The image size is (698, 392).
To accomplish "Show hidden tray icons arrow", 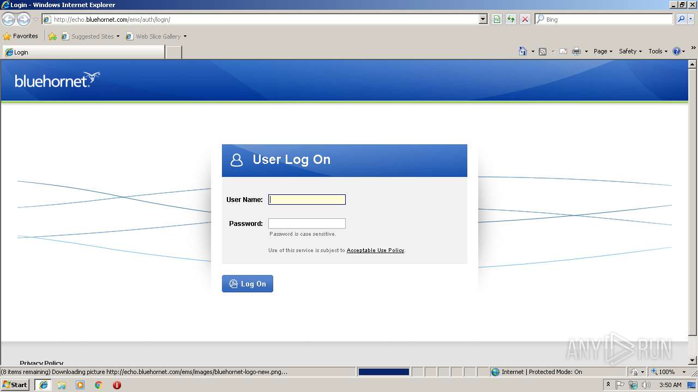I will point(608,384).
